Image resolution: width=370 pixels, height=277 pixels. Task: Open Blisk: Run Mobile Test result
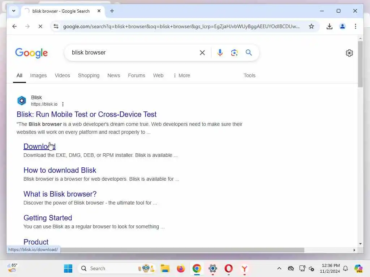pos(86,114)
